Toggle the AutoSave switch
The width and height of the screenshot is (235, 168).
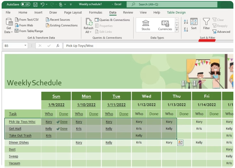point(25,5)
